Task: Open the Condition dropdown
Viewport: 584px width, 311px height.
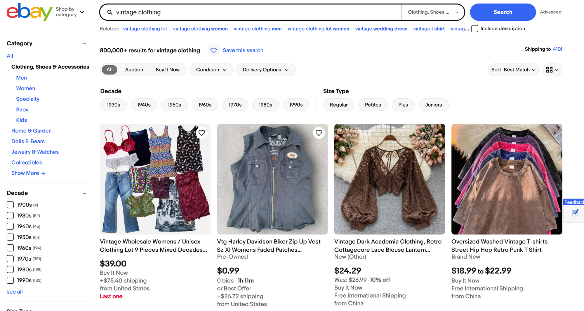Action: coord(211,70)
